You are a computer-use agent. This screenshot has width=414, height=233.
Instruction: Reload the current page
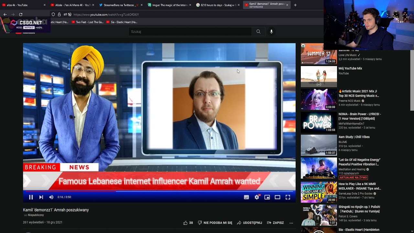click(21, 15)
